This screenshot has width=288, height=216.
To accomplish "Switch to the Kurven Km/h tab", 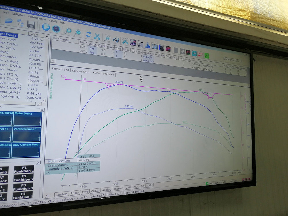I will pos(81,71).
